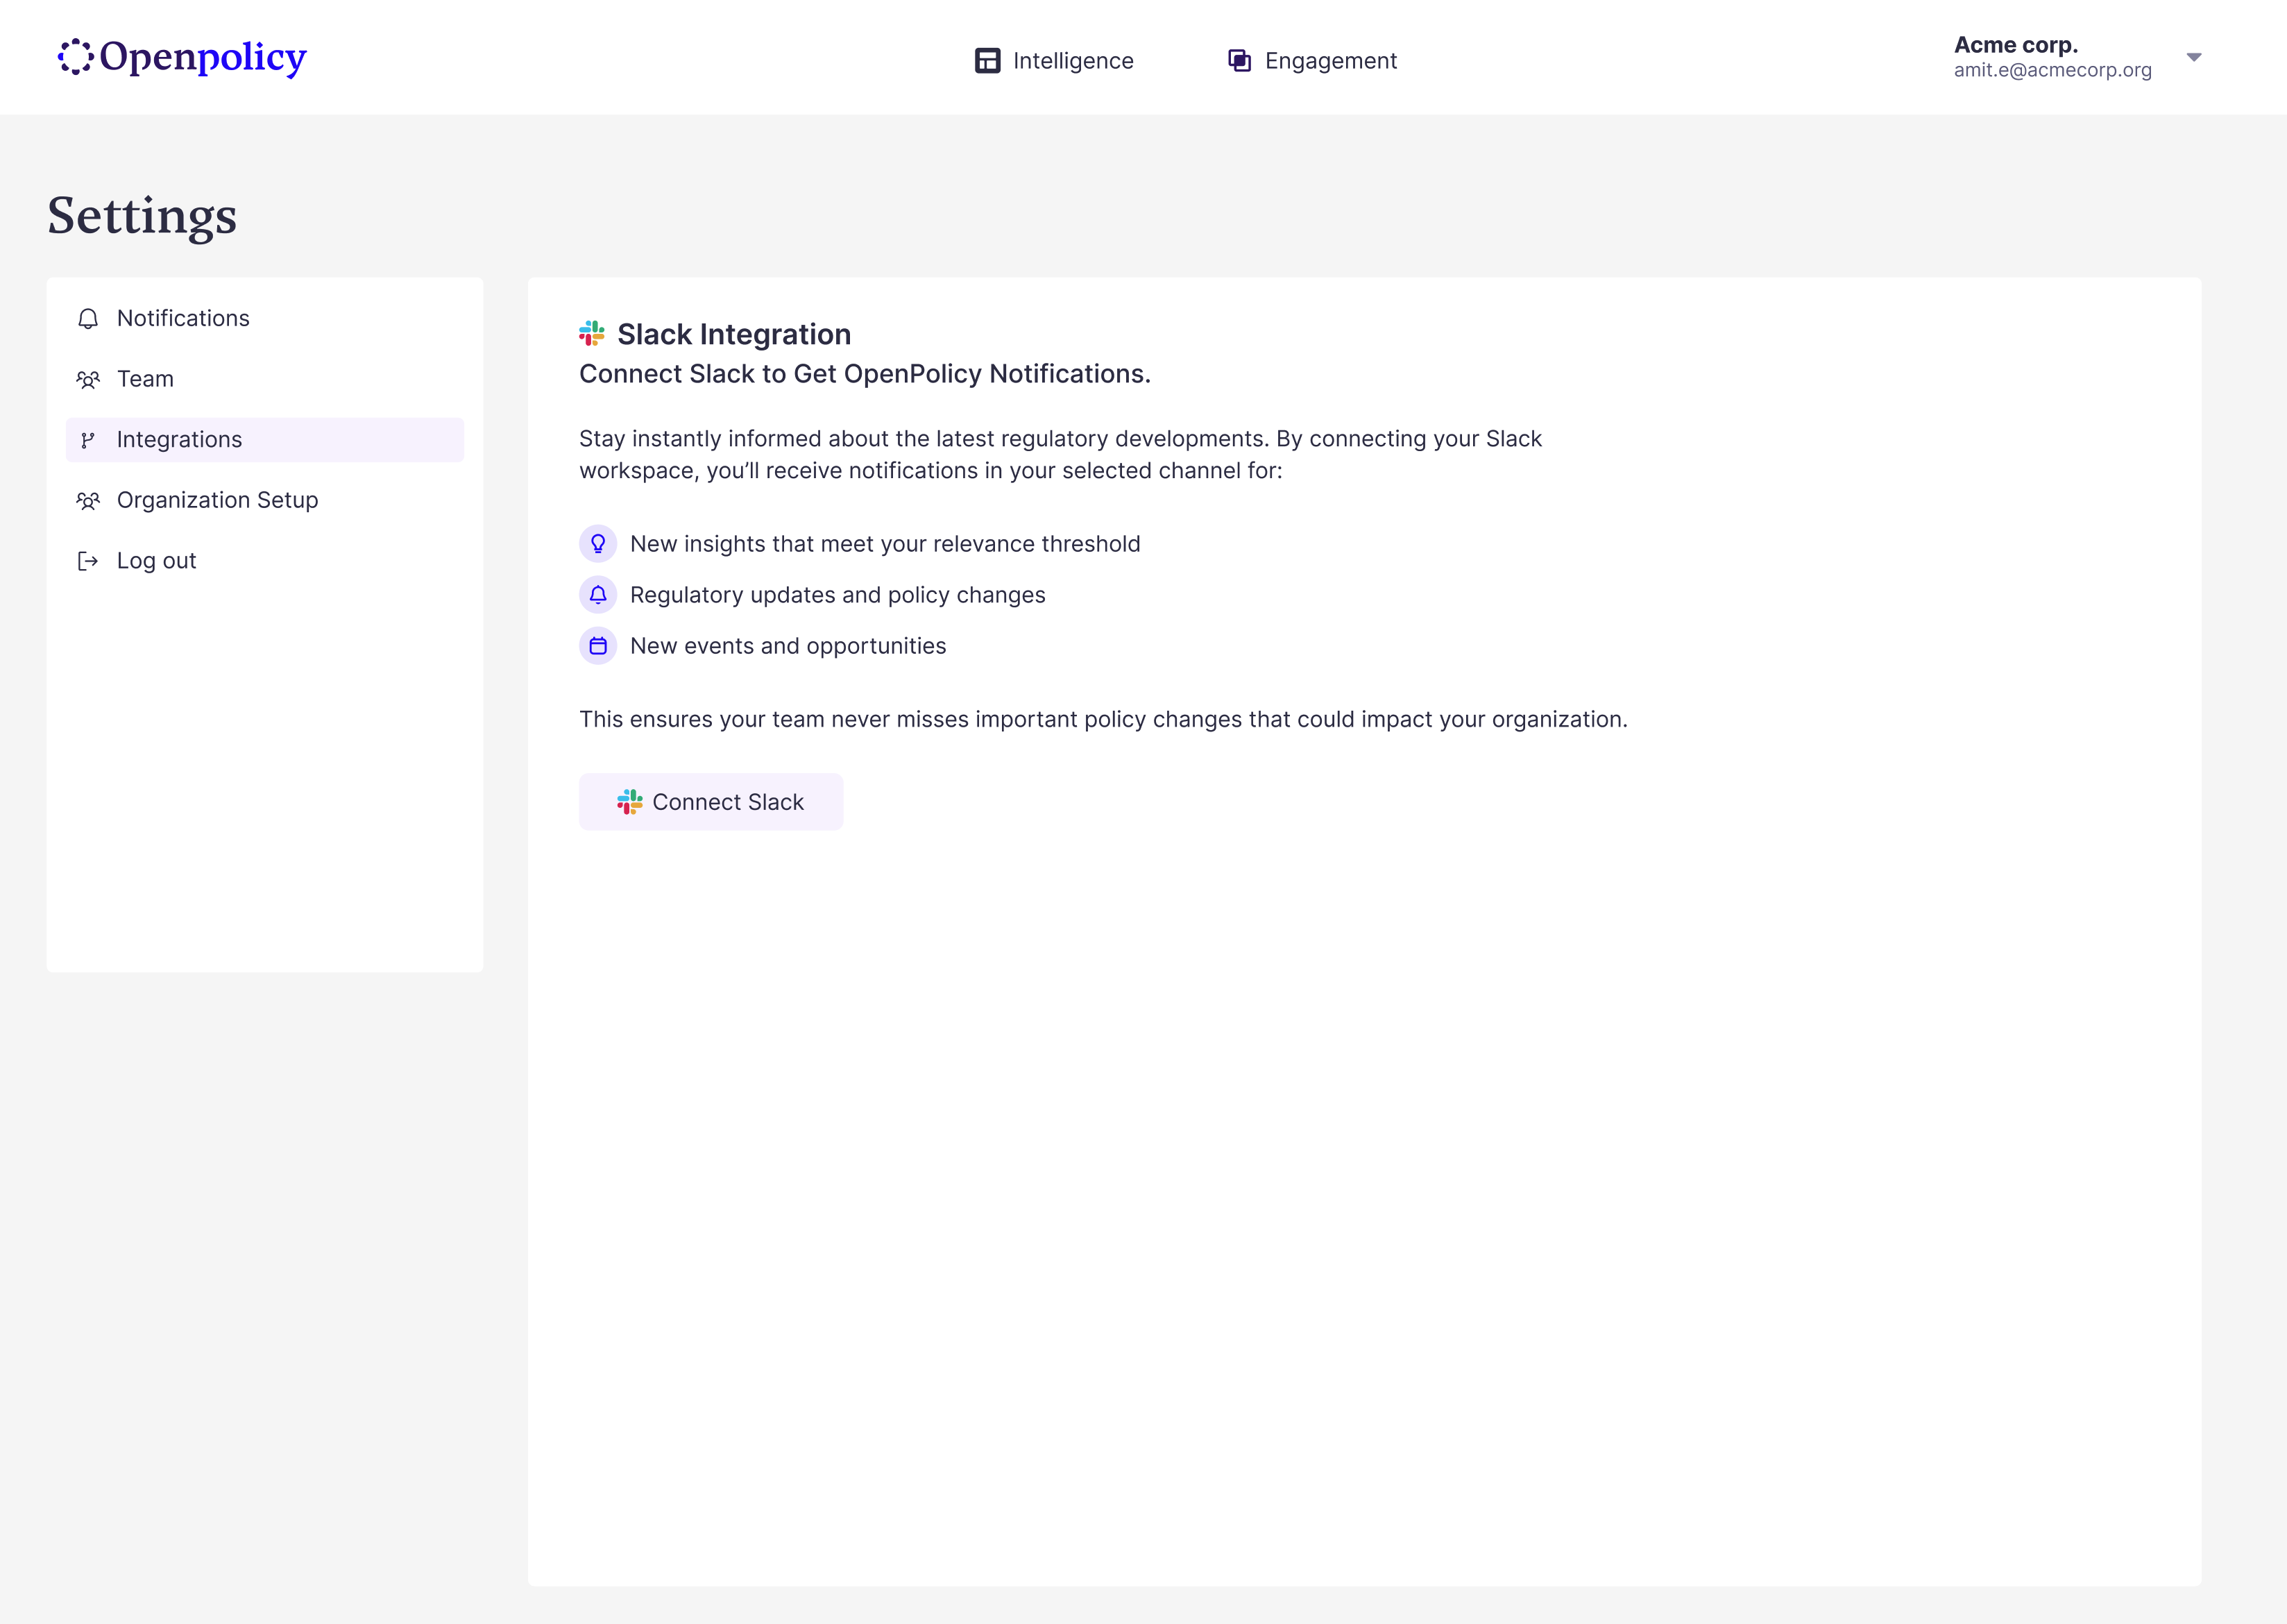2287x1624 pixels.
Task: Click the Openpolicy logo
Action: coord(182,57)
